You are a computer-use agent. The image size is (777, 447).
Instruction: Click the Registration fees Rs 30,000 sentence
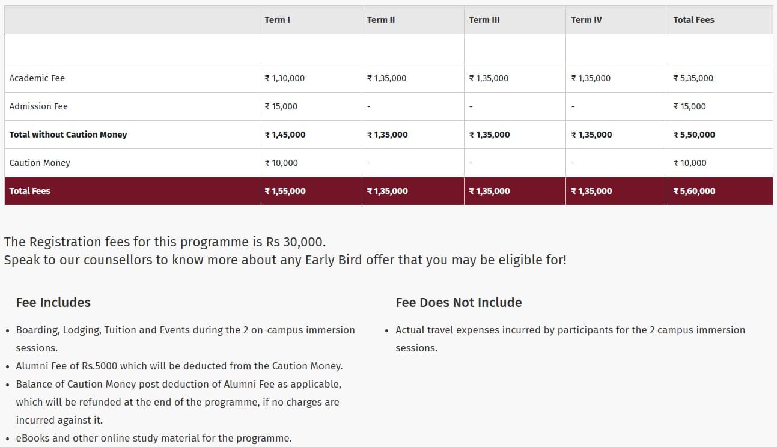tap(165, 242)
